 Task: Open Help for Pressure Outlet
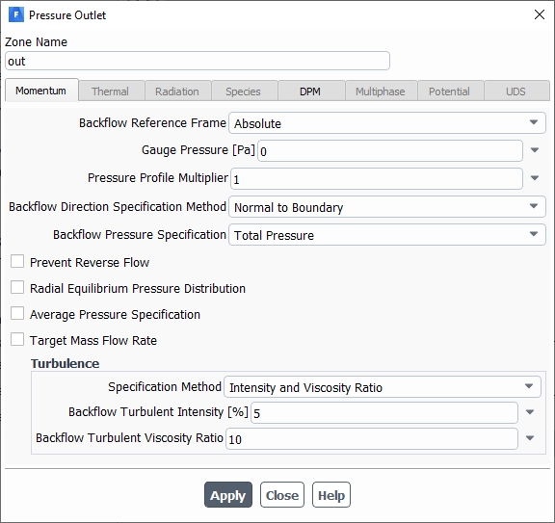coord(331,495)
